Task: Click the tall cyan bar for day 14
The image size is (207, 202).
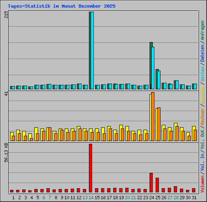Action: 92,50
